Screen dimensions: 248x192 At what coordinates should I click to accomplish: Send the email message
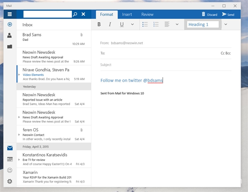[x=228, y=14]
